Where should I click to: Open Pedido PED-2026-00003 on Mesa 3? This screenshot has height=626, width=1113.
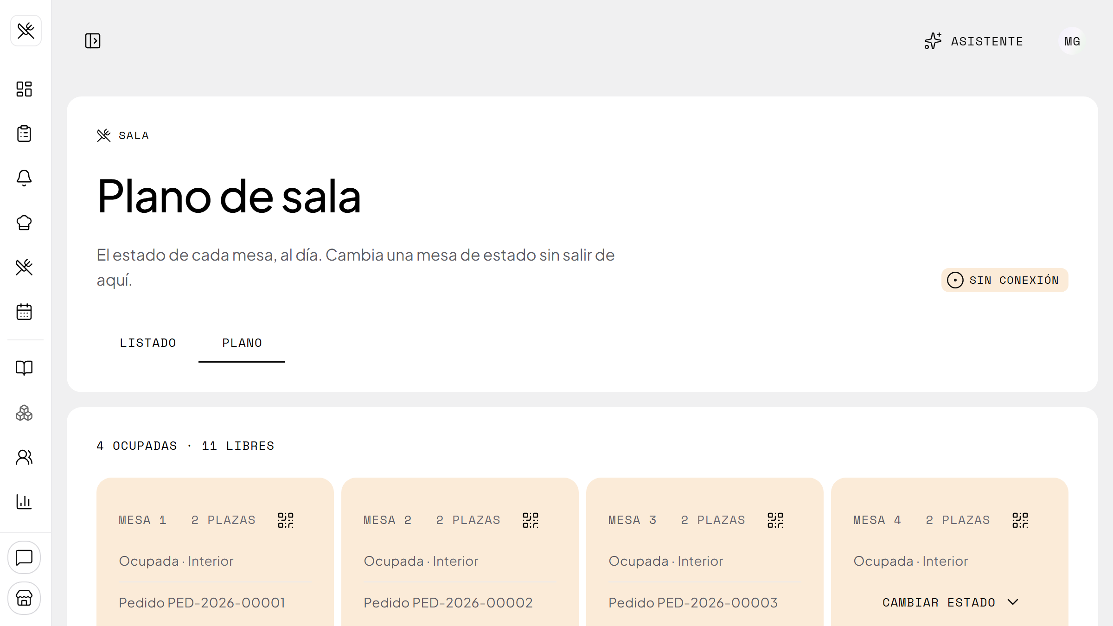pyautogui.click(x=693, y=603)
